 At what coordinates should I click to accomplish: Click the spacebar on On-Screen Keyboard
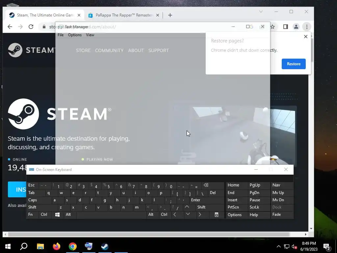coord(111,215)
